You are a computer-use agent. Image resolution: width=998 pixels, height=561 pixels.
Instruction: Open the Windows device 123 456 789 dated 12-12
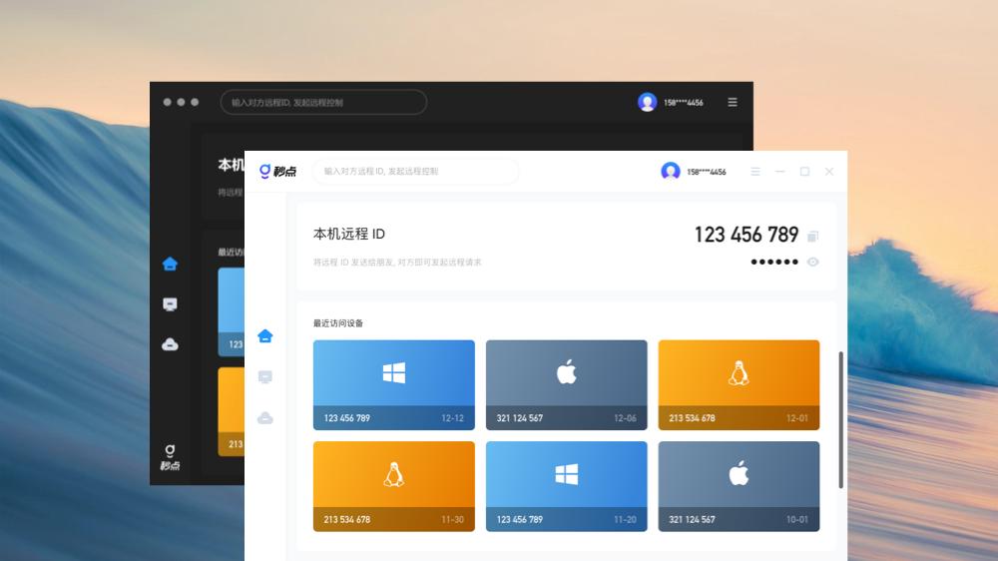pyautogui.click(x=394, y=384)
